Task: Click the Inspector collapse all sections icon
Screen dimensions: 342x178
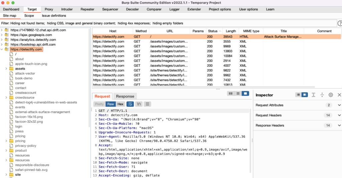Action: coord(322,95)
